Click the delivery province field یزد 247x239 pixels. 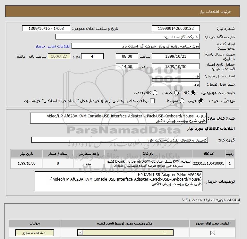click(176, 76)
